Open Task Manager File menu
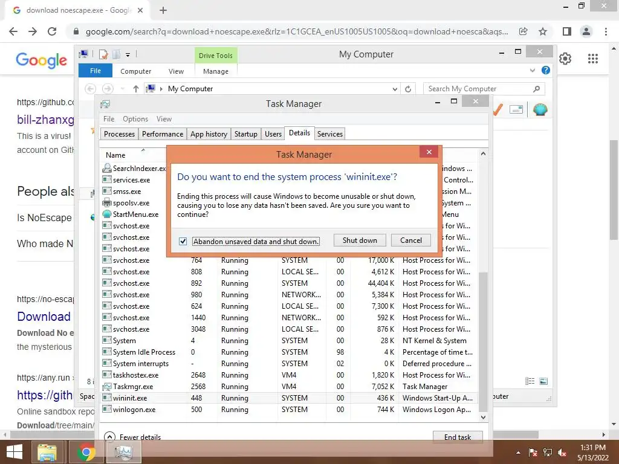Screen dimensions: 619x464 coord(109,119)
